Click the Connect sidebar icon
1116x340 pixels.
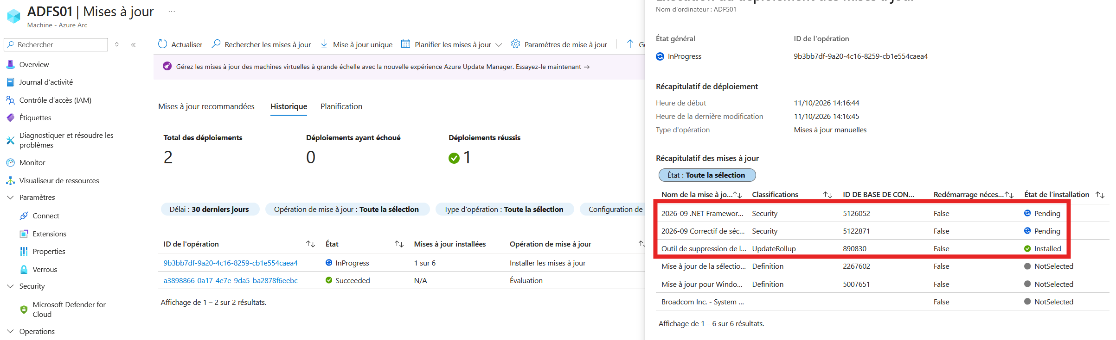(24, 216)
